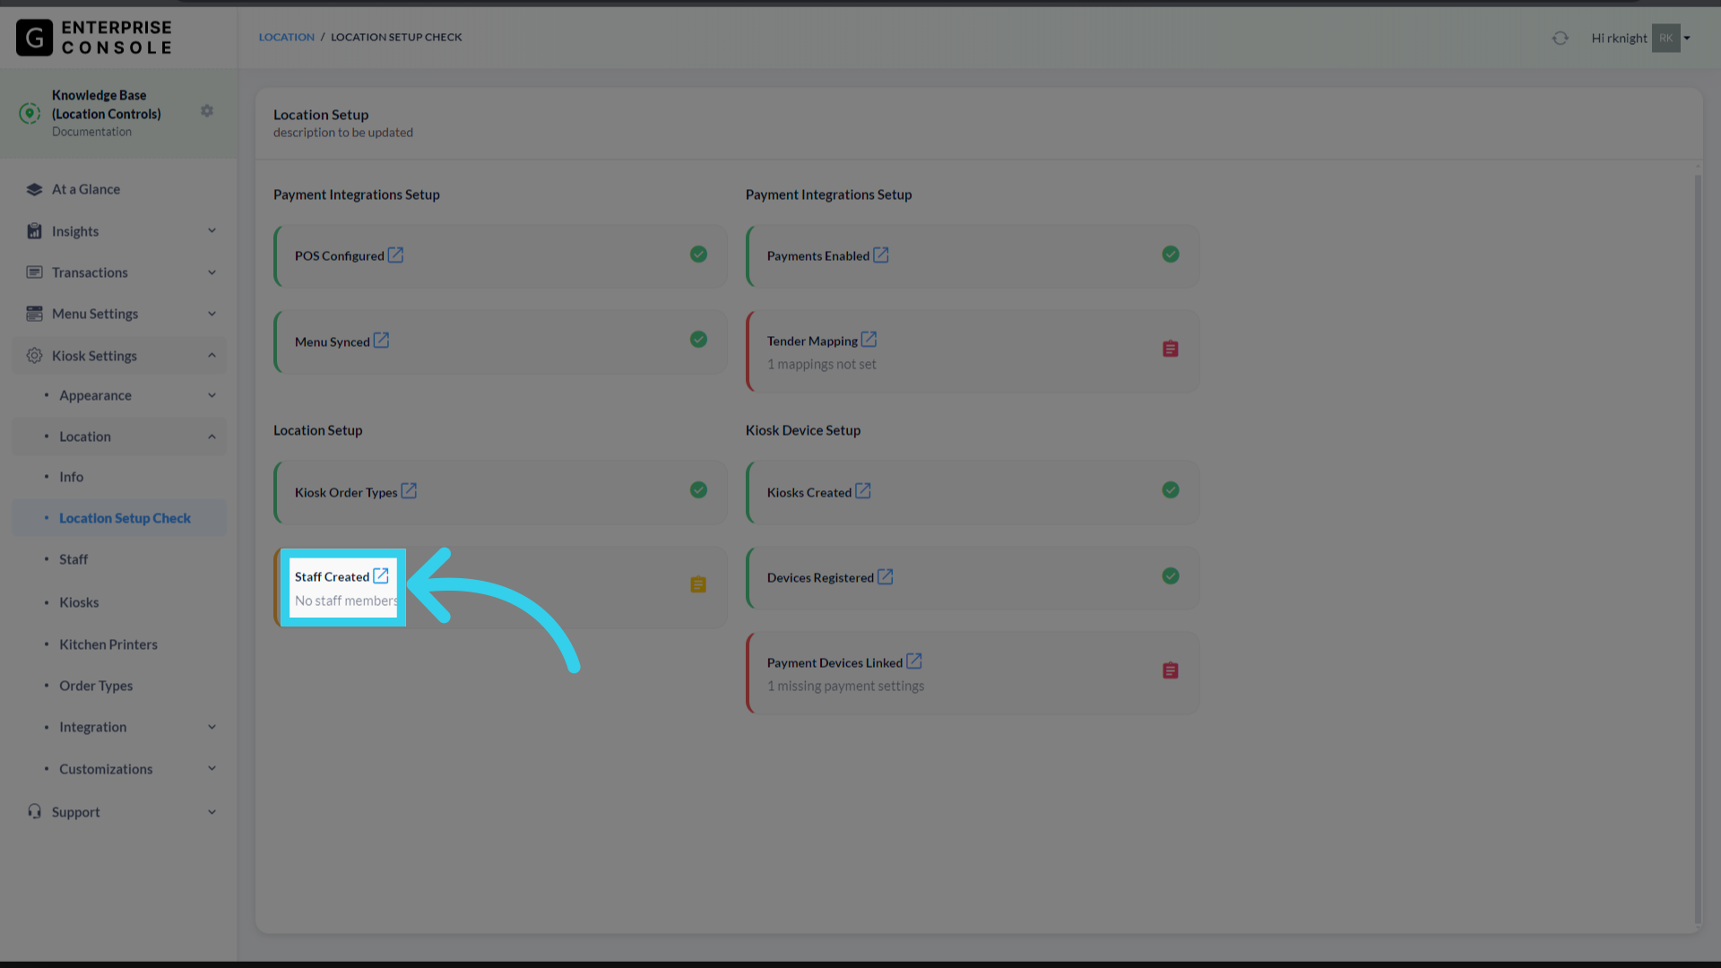Click the refresh sync icon in header

[x=1561, y=38]
